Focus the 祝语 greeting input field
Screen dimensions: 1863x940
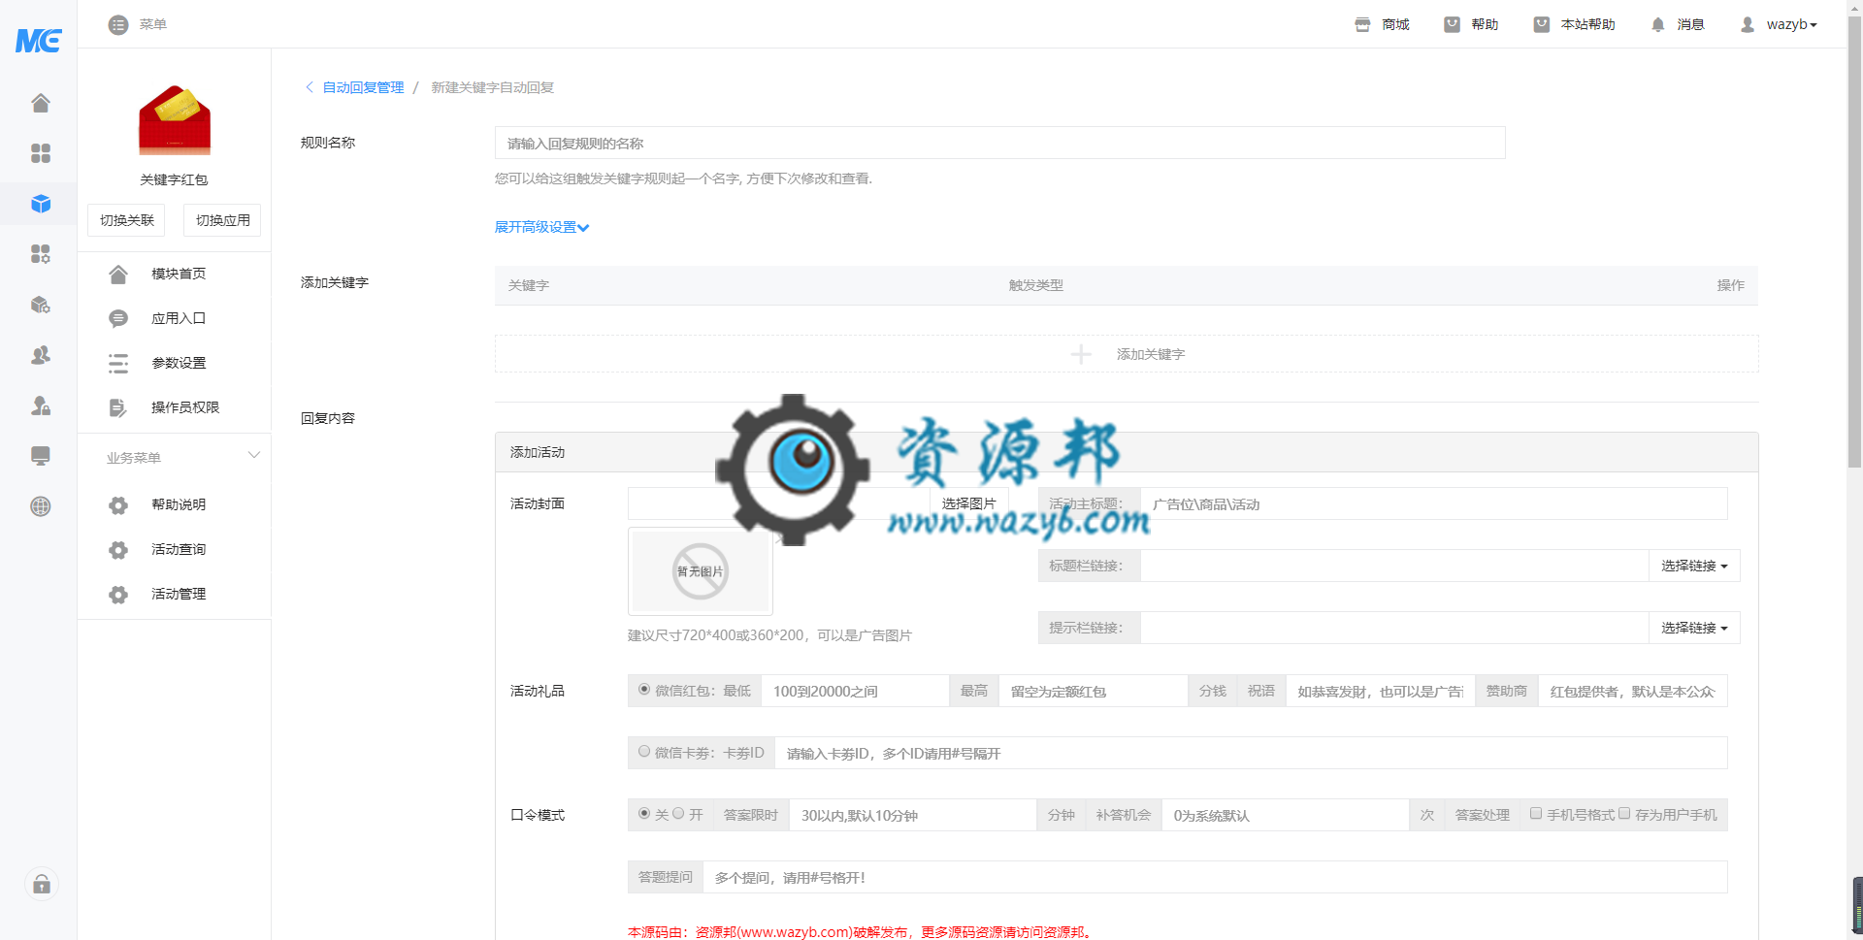point(1380,691)
